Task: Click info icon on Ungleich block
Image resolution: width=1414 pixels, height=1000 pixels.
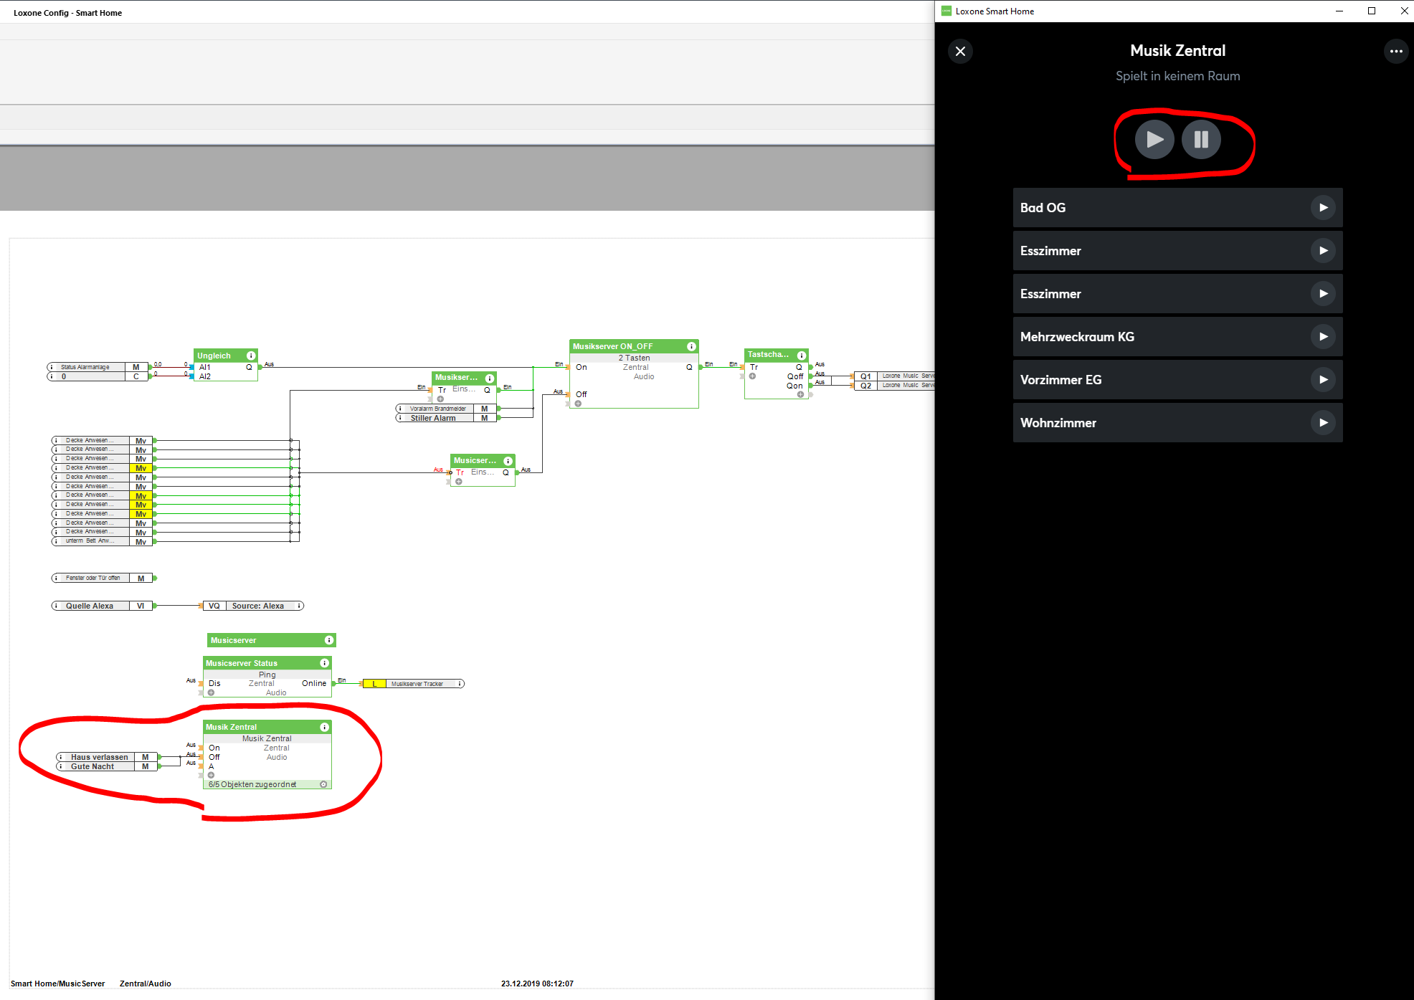Action: point(251,356)
